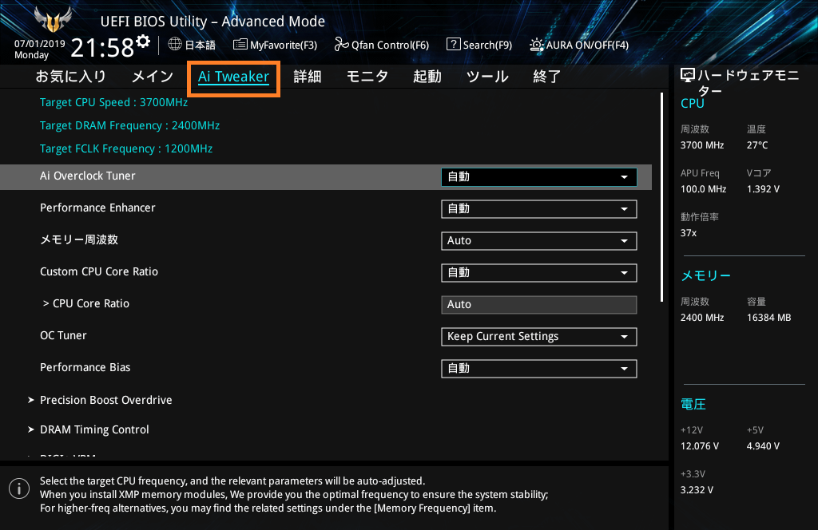Click the settings gear next to clock
Image resolution: width=818 pixels, height=530 pixels.
(x=143, y=41)
